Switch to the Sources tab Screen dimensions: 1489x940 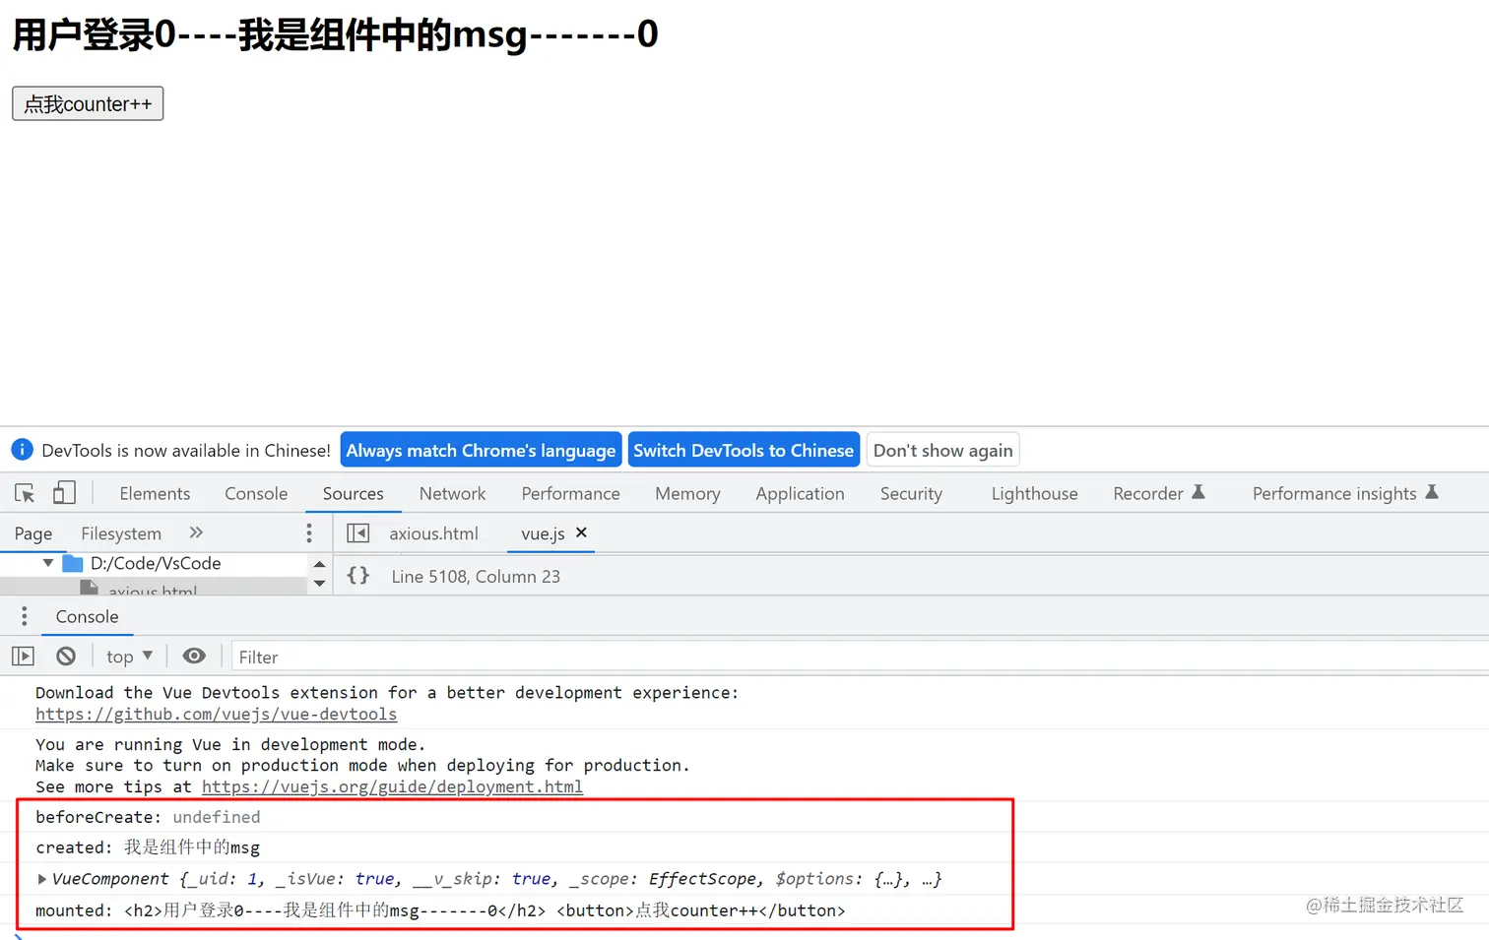[353, 493]
